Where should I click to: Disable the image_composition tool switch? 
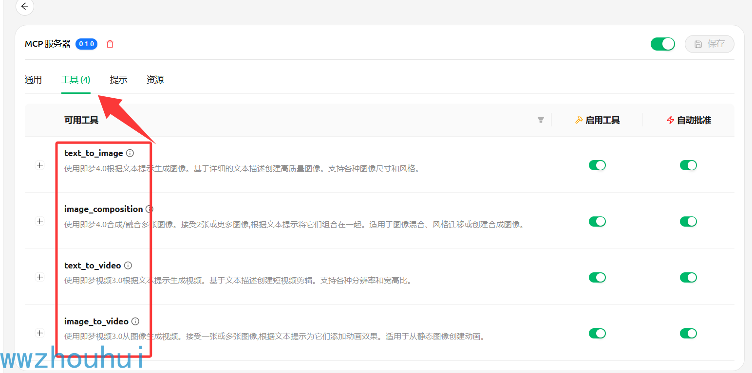click(x=597, y=221)
